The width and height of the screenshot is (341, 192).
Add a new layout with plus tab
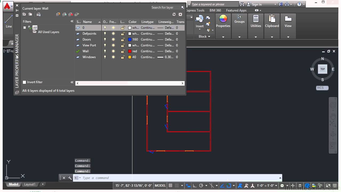tap(43, 184)
